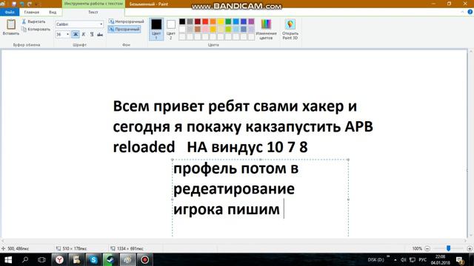Screen dimensions: 474x266
Task: Open Task View on taskbar
Action: pyautogui.click(x=41, y=259)
